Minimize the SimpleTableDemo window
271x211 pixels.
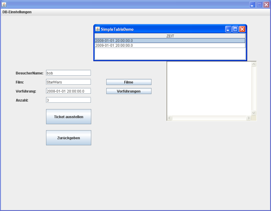(228, 29)
